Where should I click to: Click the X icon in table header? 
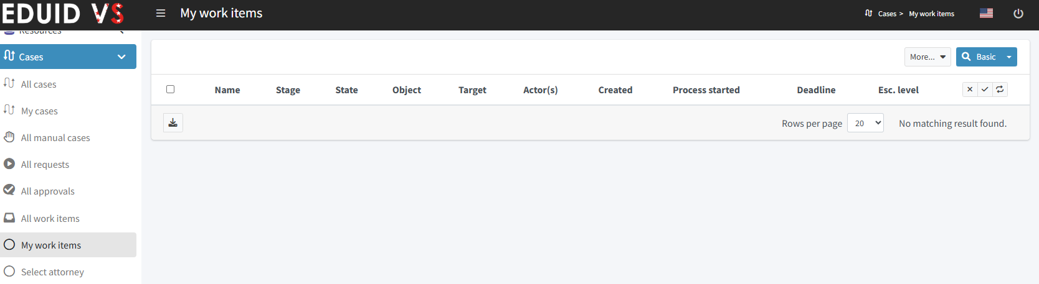pos(970,89)
